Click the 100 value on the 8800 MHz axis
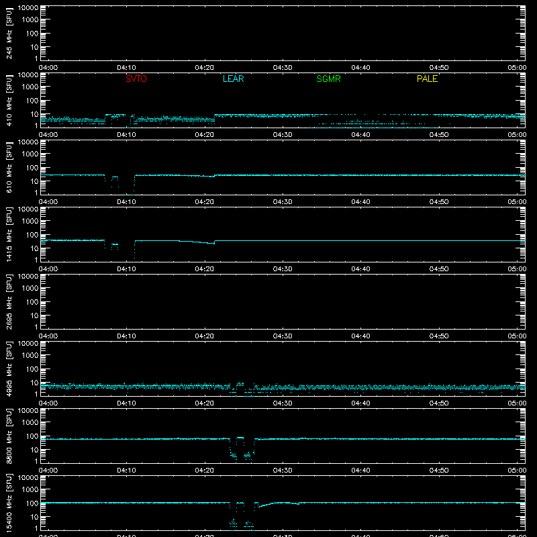The width and height of the screenshot is (537, 537). point(32,436)
